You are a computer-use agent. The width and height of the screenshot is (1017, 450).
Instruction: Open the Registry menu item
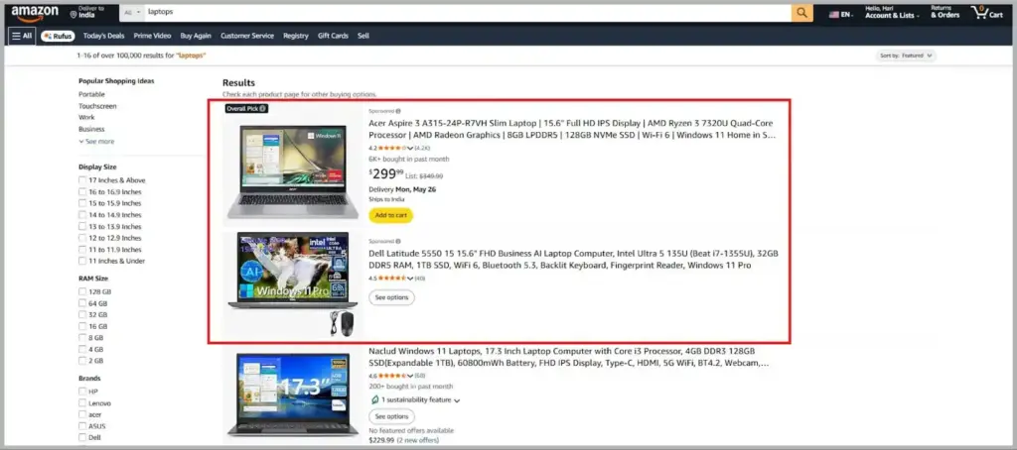coord(296,37)
